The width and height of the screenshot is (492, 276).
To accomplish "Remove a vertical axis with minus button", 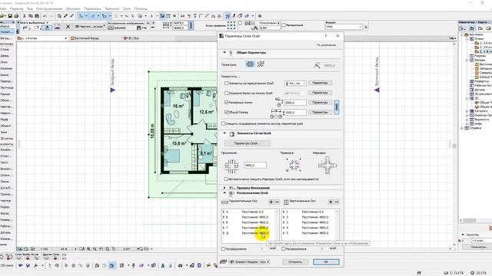I will 337,202.
